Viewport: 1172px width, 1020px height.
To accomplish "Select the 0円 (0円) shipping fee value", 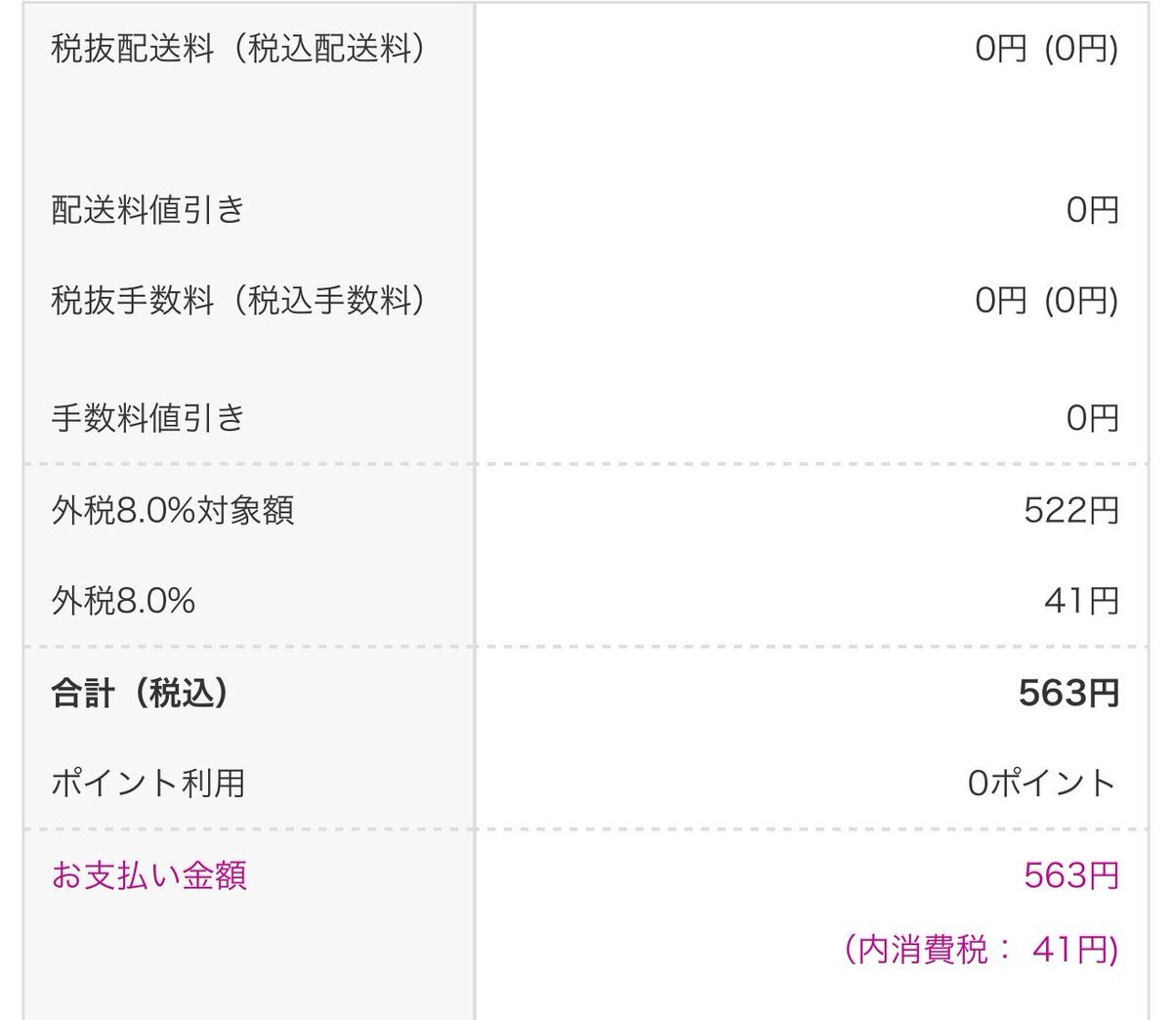I will pyautogui.click(x=1047, y=49).
